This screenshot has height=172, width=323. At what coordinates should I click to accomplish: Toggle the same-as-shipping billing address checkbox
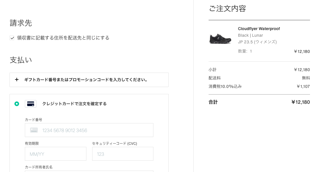tap(12, 38)
